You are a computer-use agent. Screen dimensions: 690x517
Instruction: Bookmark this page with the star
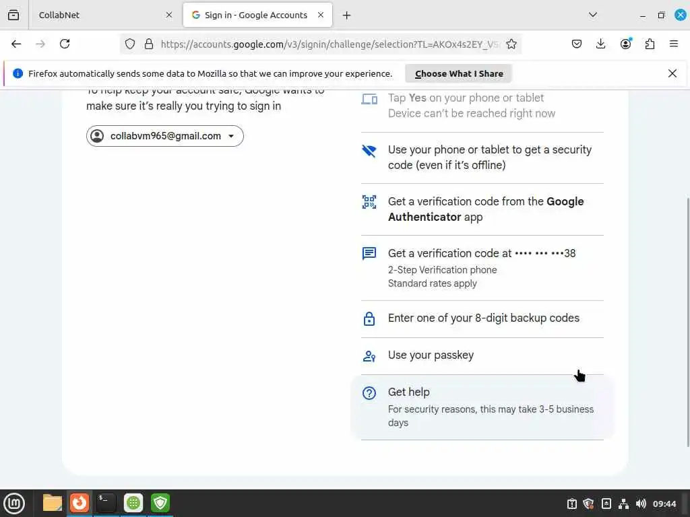[511, 44]
